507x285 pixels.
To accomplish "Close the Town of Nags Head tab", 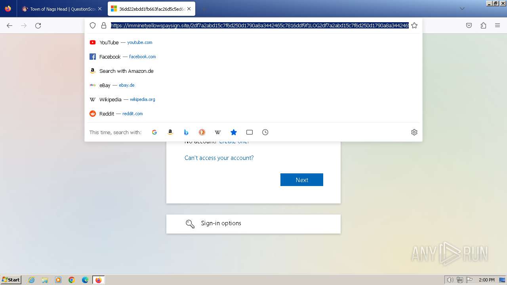I will click(99, 9).
